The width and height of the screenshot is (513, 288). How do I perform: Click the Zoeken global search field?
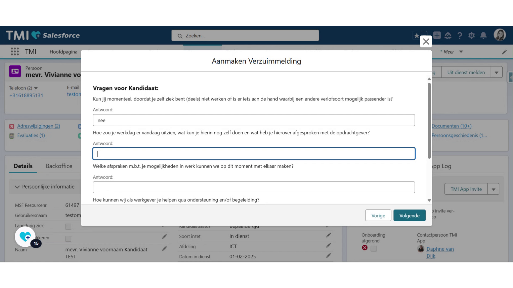coord(245,35)
